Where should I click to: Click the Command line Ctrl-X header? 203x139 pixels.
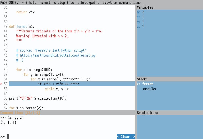coord(20,113)
